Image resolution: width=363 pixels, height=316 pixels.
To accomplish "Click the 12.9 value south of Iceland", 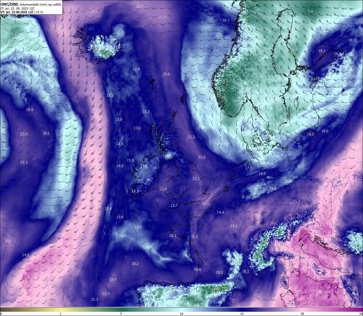I will [136, 69].
